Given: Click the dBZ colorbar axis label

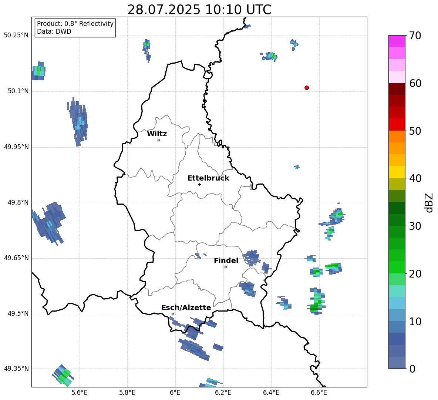Looking at the screenshot, I should click(429, 202).
